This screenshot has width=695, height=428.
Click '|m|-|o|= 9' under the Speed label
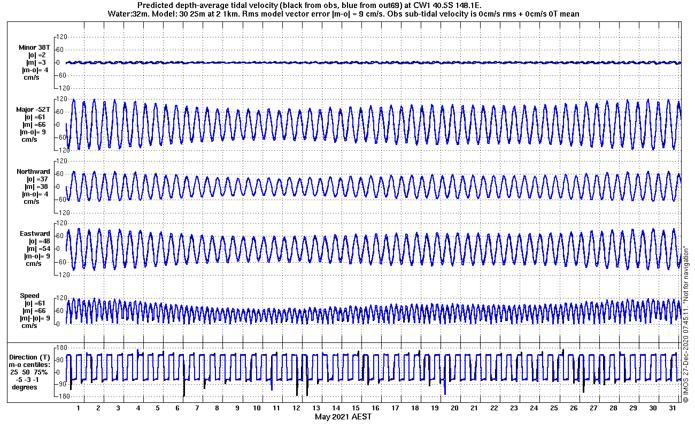34,318
